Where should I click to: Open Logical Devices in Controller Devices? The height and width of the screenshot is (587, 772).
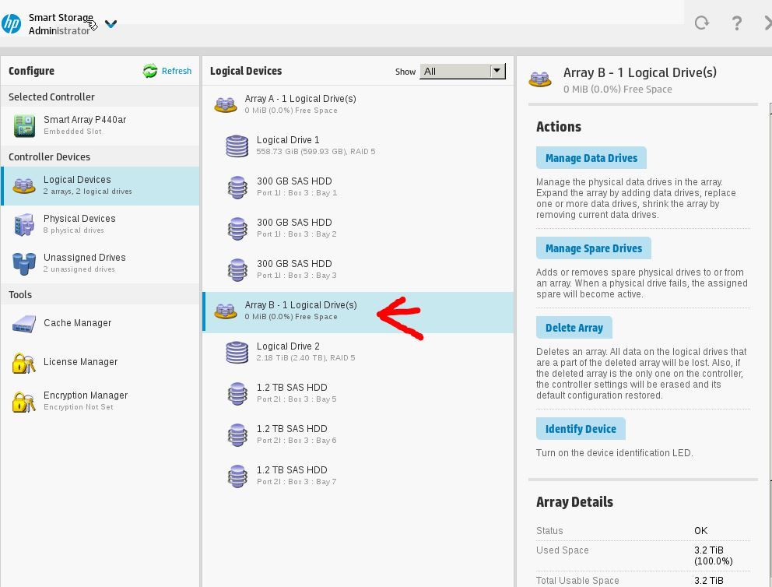(x=100, y=185)
